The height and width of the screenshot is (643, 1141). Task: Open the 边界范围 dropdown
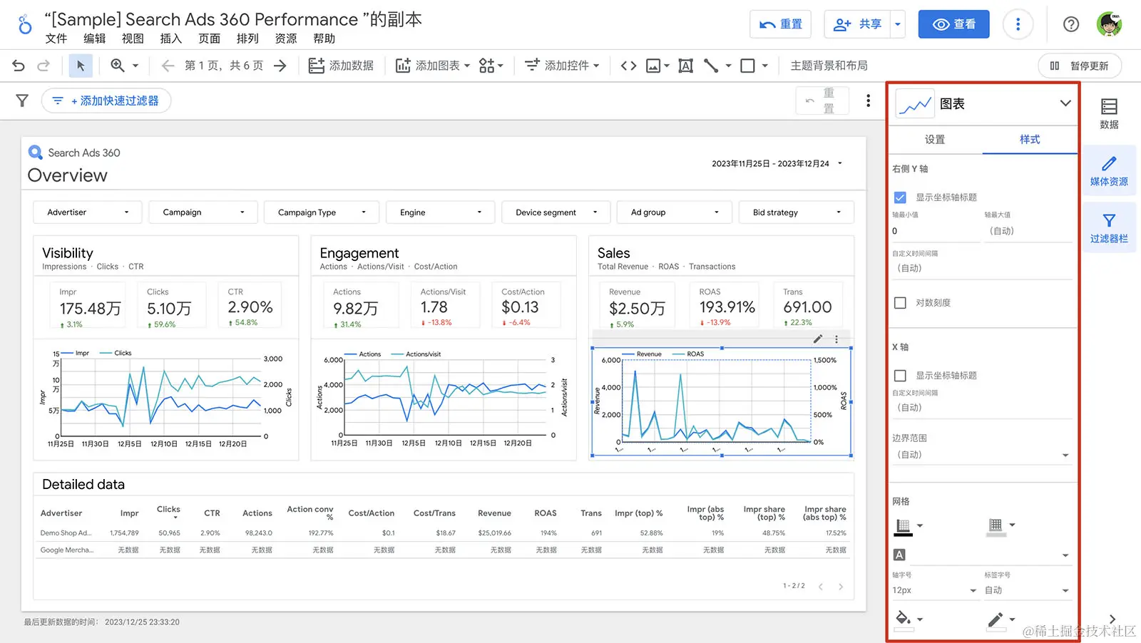click(982, 455)
